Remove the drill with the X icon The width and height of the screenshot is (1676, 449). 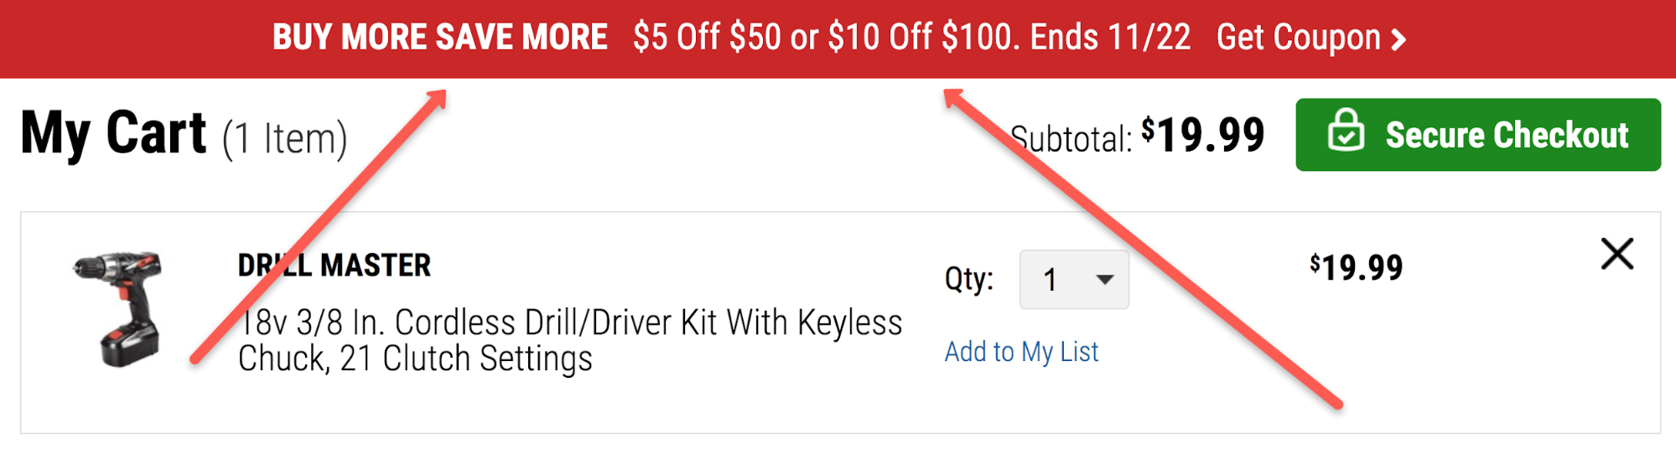(1616, 254)
